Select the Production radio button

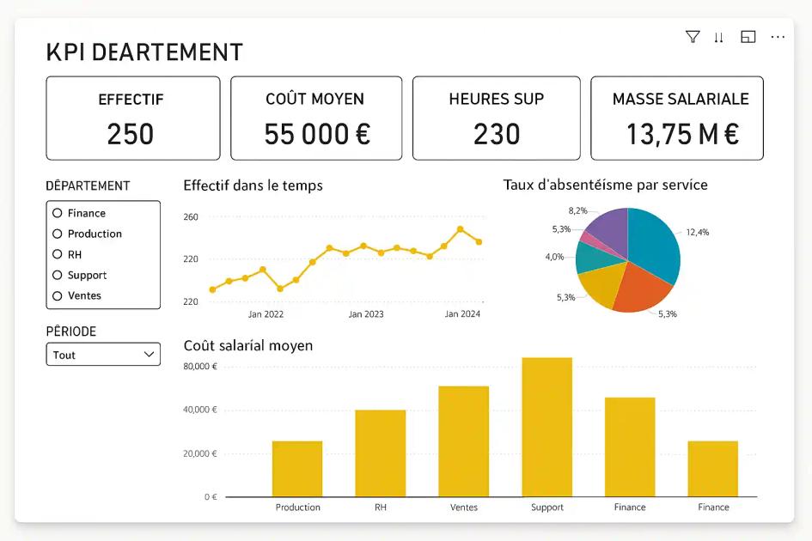(56, 234)
